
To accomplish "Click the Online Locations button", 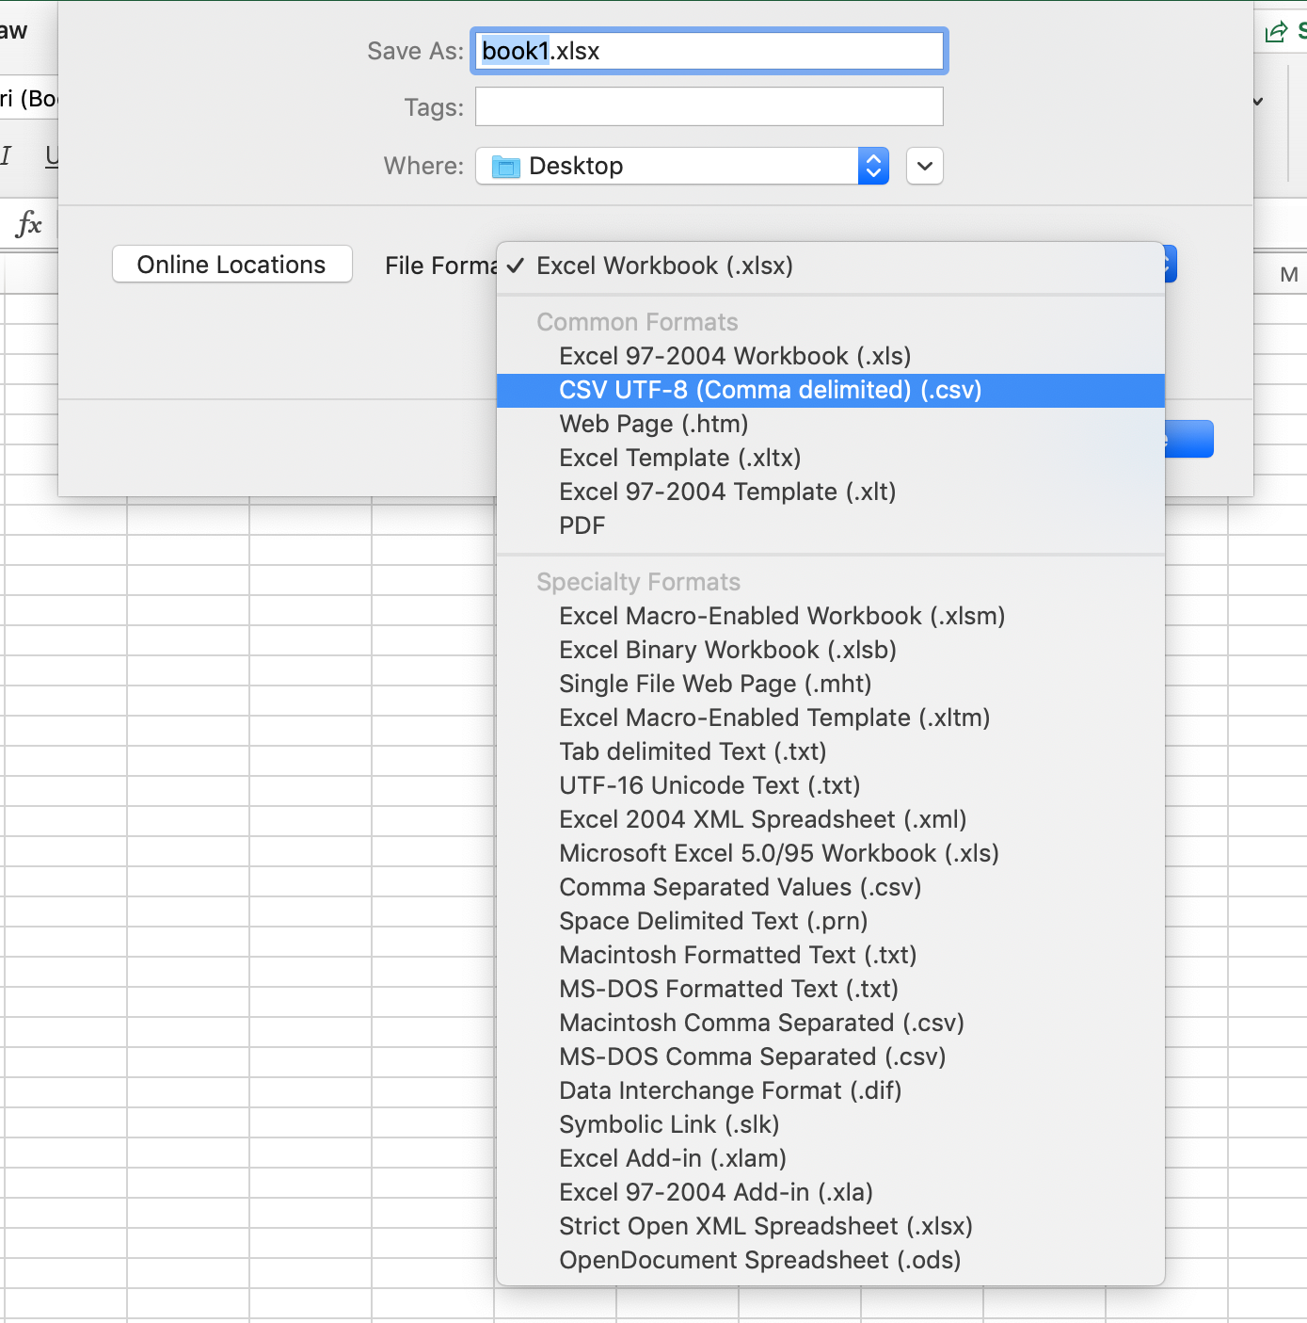I will (231, 265).
